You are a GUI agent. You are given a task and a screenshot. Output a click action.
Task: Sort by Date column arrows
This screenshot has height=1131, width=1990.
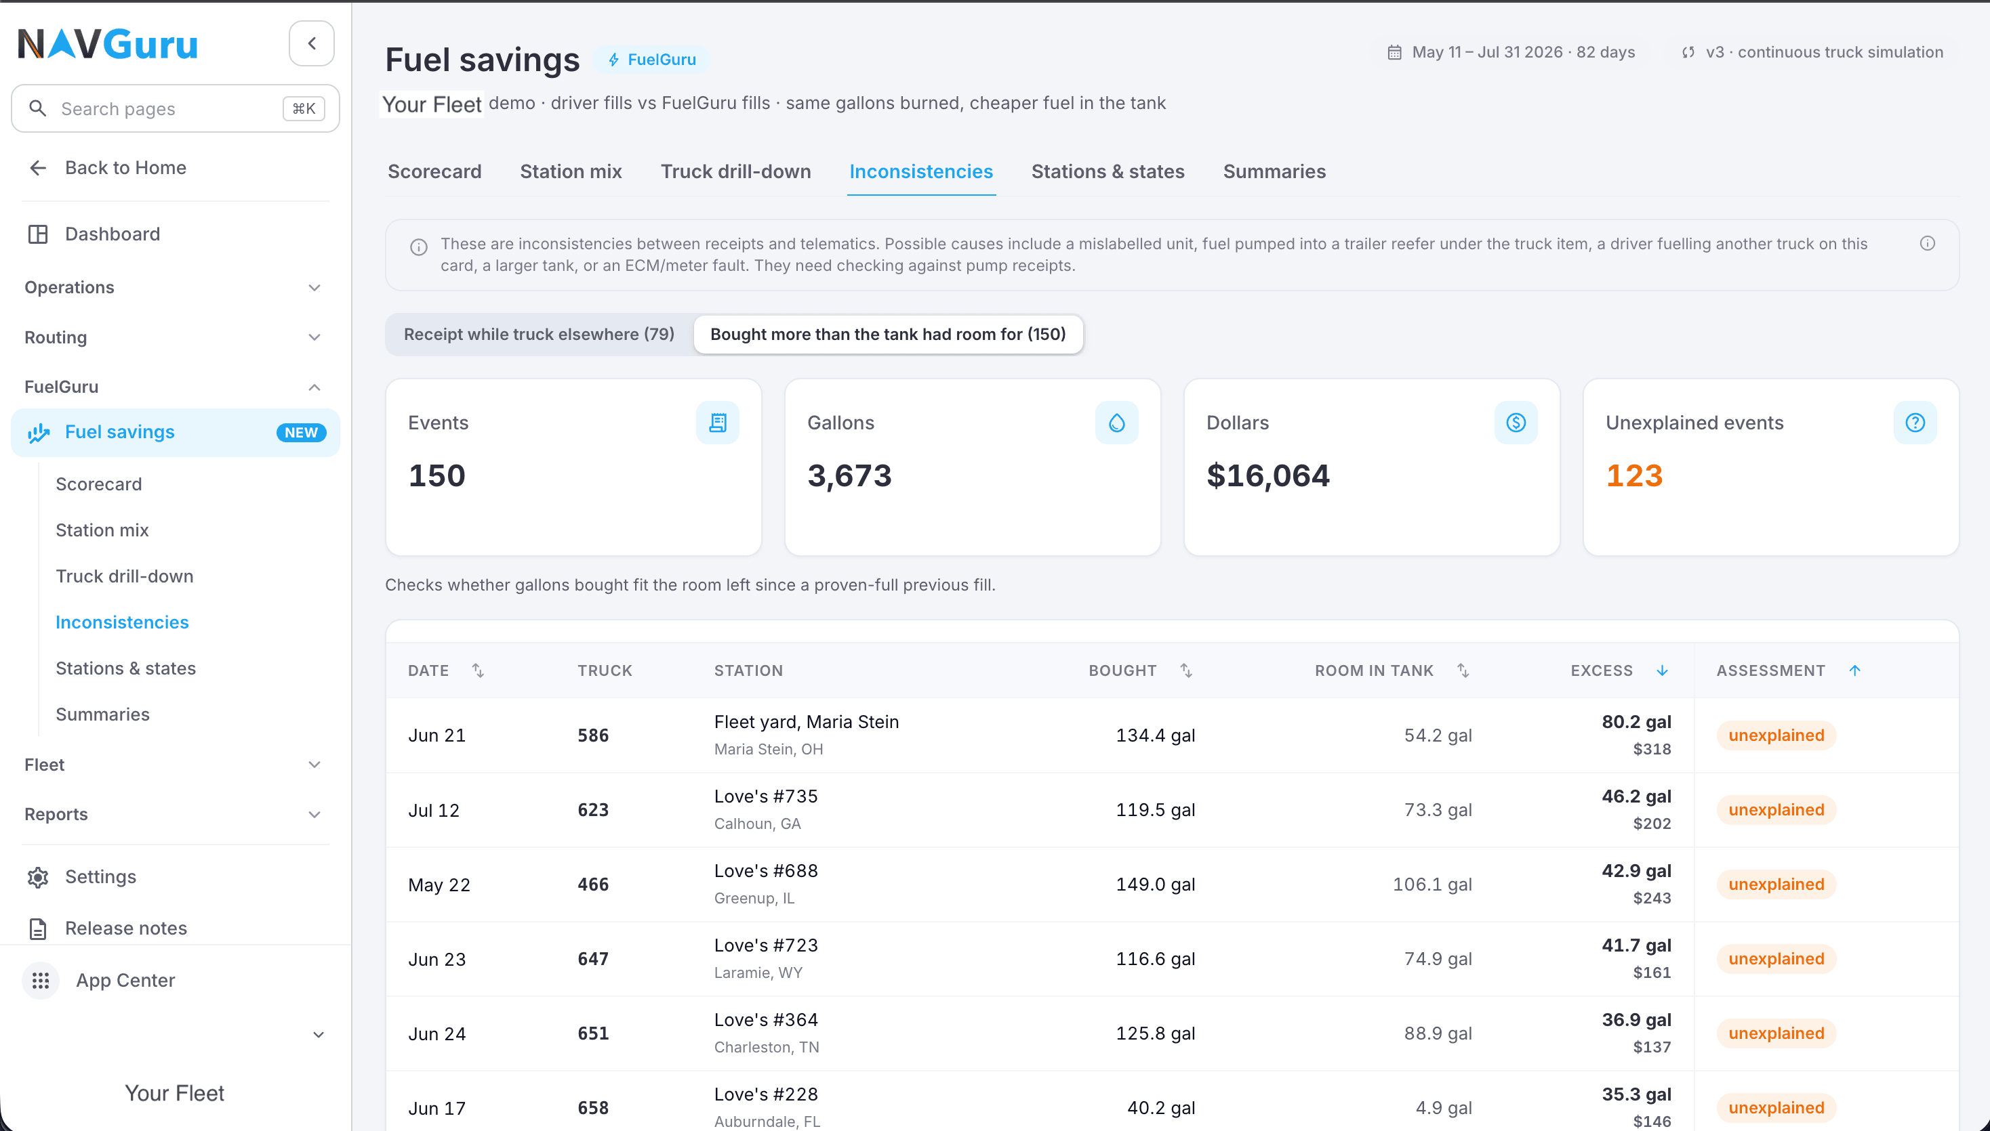coord(478,670)
